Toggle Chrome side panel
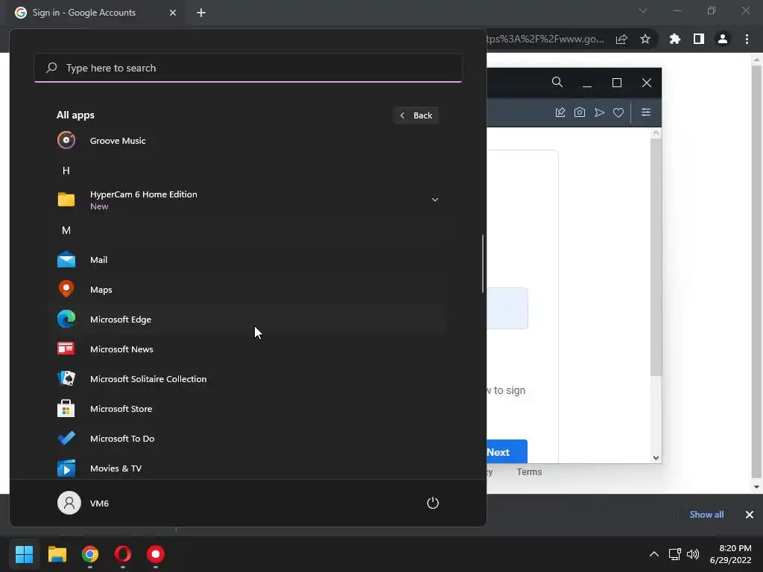Viewport: 763px width, 572px height. click(699, 39)
